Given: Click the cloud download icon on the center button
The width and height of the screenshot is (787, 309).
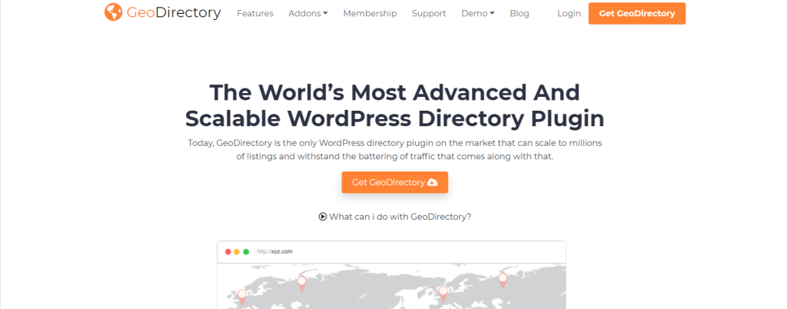Looking at the screenshot, I should point(432,182).
